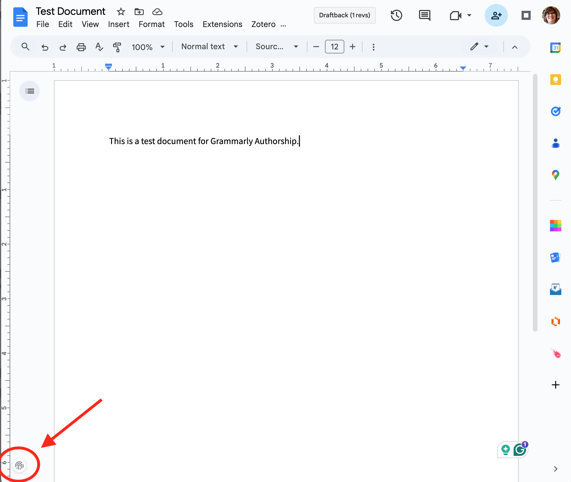Open the View menu

pyautogui.click(x=90, y=24)
